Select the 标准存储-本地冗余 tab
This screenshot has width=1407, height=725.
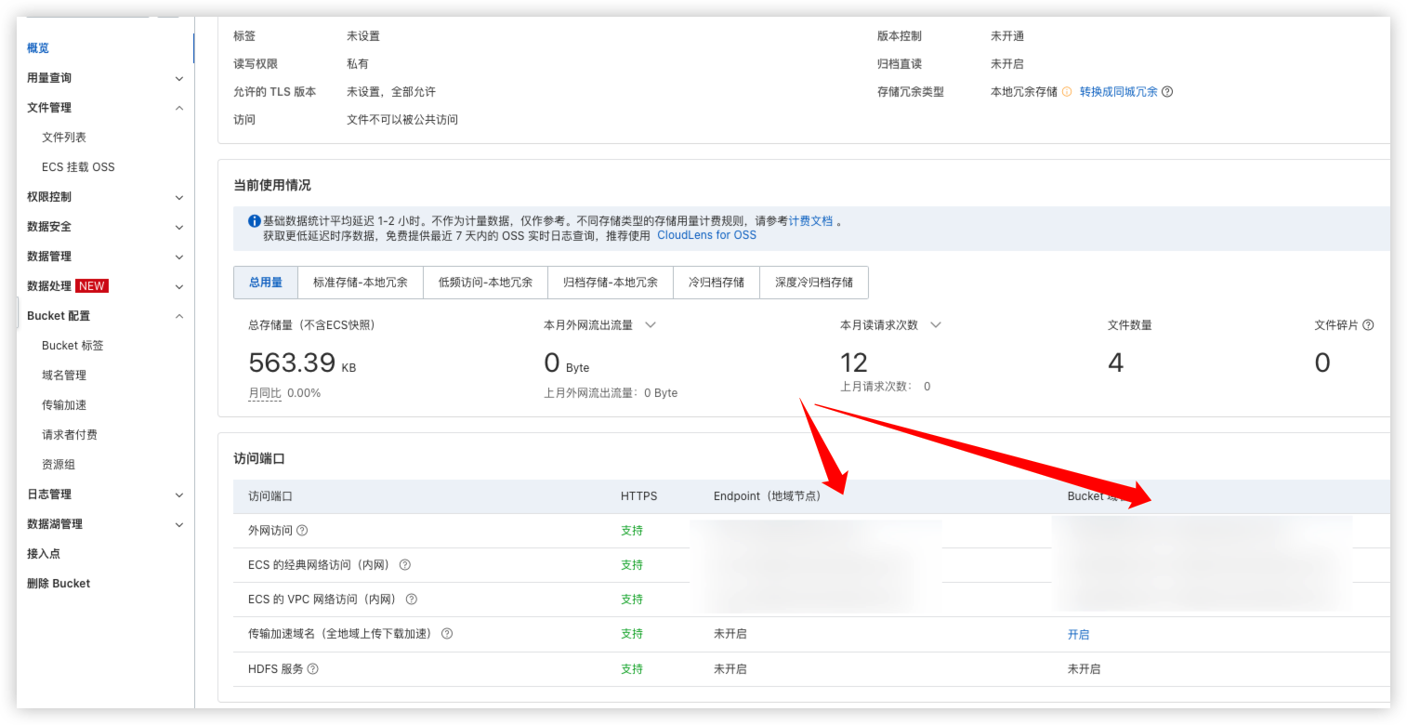click(x=361, y=283)
